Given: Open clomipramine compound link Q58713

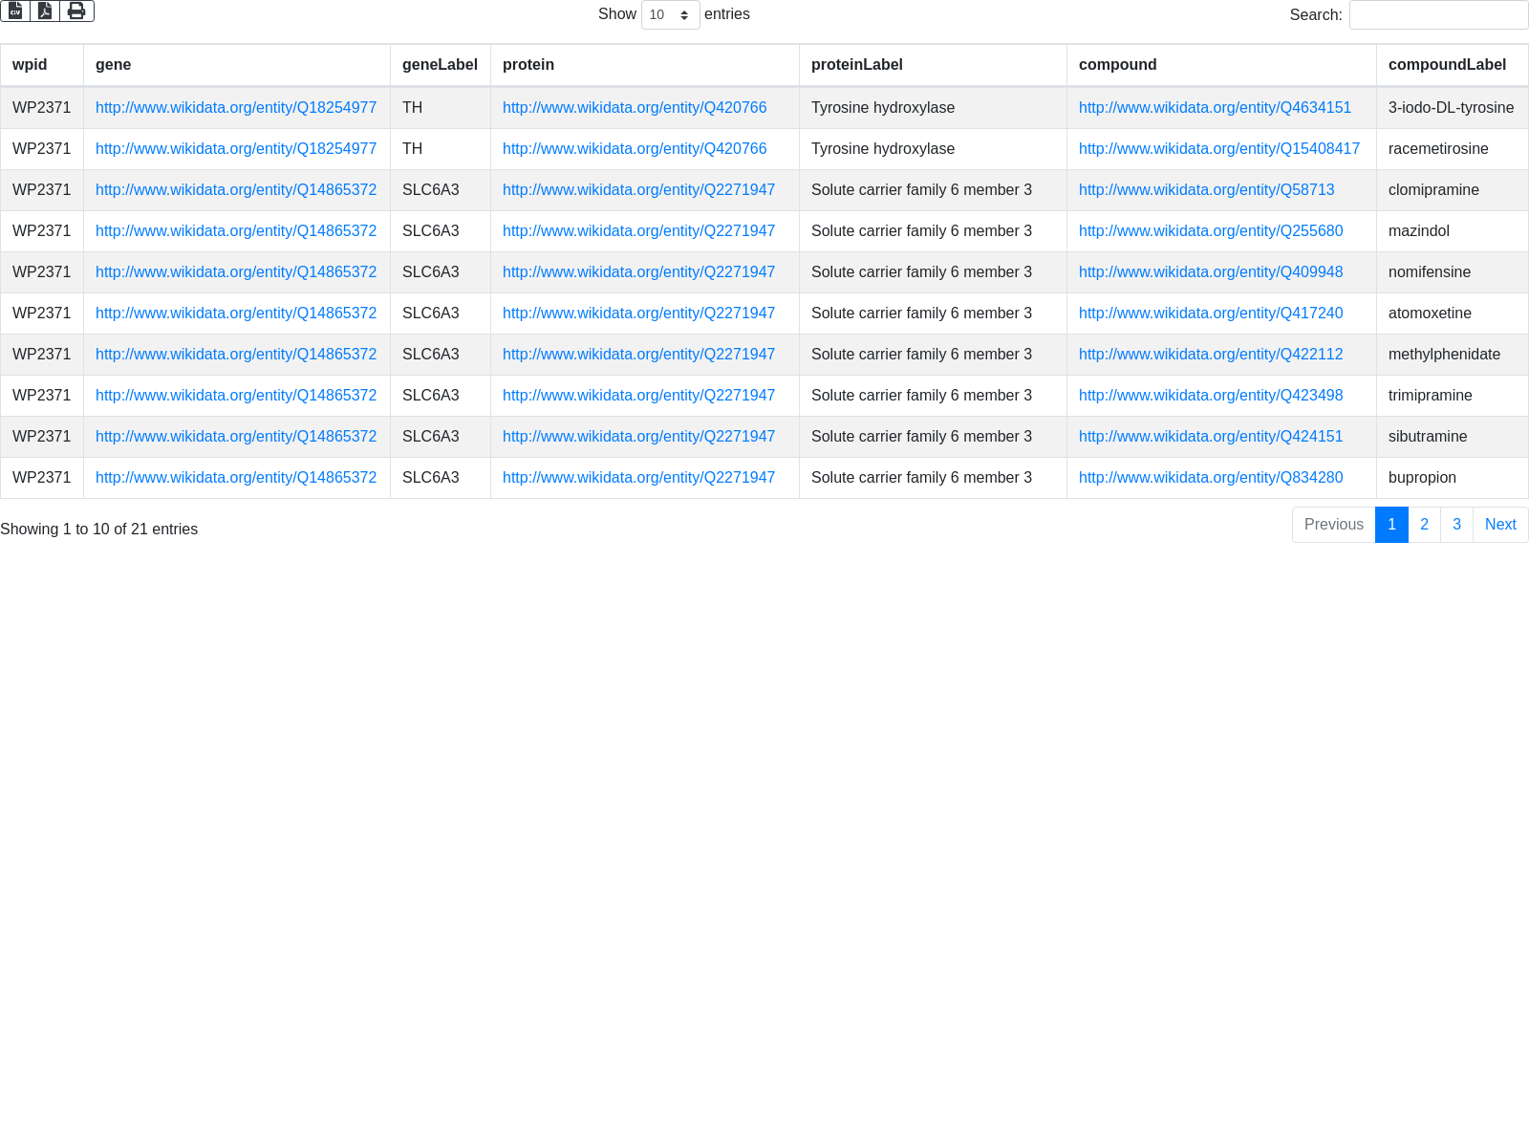Looking at the screenshot, I should tap(1206, 190).
